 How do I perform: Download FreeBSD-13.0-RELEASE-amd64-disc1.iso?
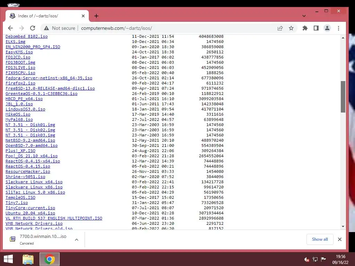pos(50,88)
